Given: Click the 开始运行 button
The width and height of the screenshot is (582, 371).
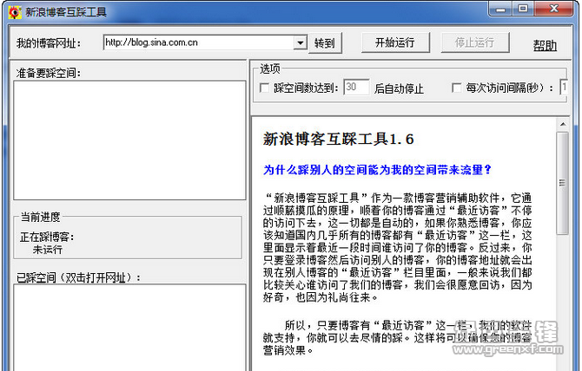Looking at the screenshot, I should pos(395,42).
